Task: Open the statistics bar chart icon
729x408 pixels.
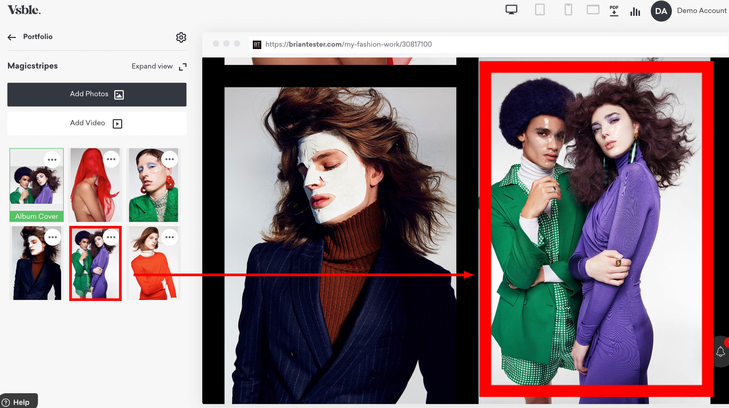Action: pyautogui.click(x=635, y=11)
